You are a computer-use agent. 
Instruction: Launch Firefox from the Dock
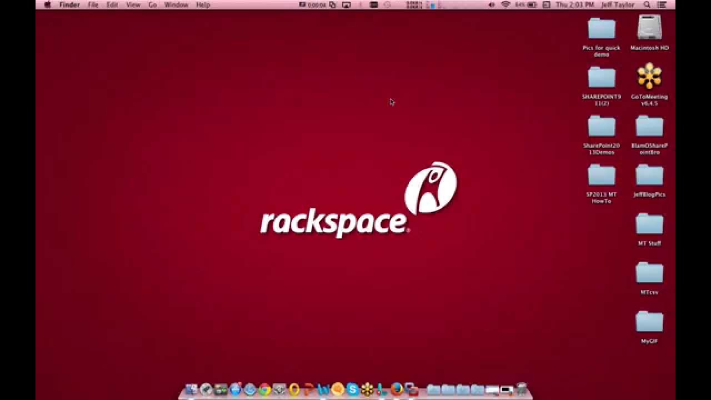point(397,389)
